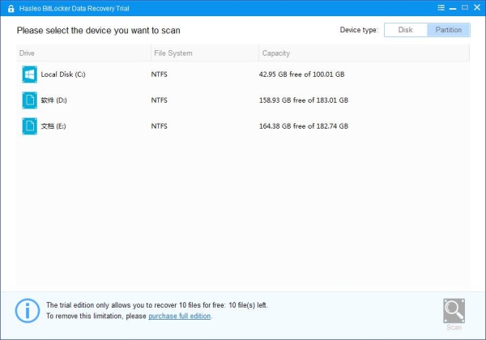The image size is (486, 340).
Task: Click NTFS in the D: drive row
Action: (160, 100)
